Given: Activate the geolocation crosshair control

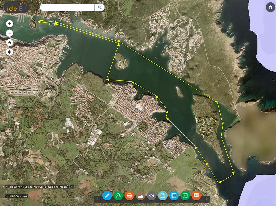Looking at the screenshot, I should tap(10, 52).
